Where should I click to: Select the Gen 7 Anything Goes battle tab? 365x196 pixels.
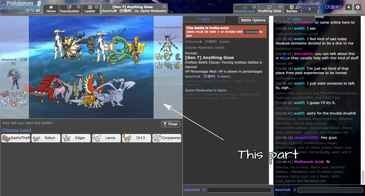pos(135,9)
